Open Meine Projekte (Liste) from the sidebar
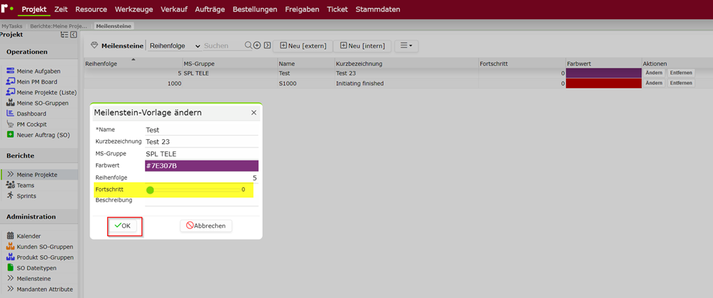The image size is (713, 298). 41,92
